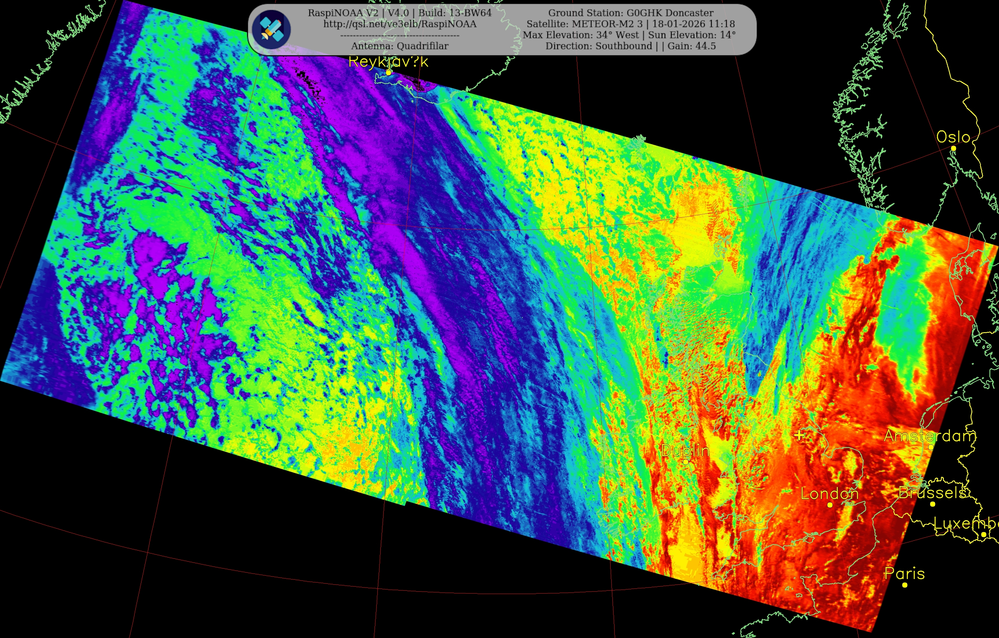Click the Antenna Quadrifilar label

pyautogui.click(x=400, y=46)
